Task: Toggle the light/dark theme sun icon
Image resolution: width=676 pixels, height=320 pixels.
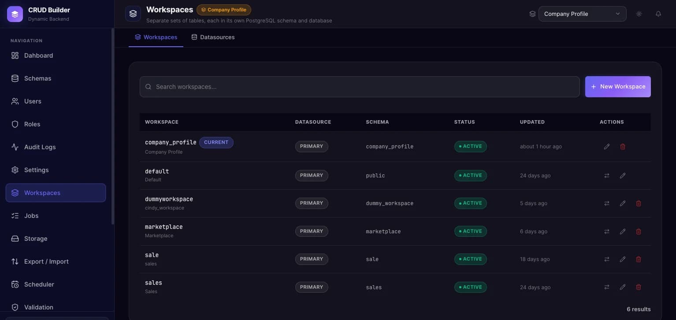Action: point(639,14)
